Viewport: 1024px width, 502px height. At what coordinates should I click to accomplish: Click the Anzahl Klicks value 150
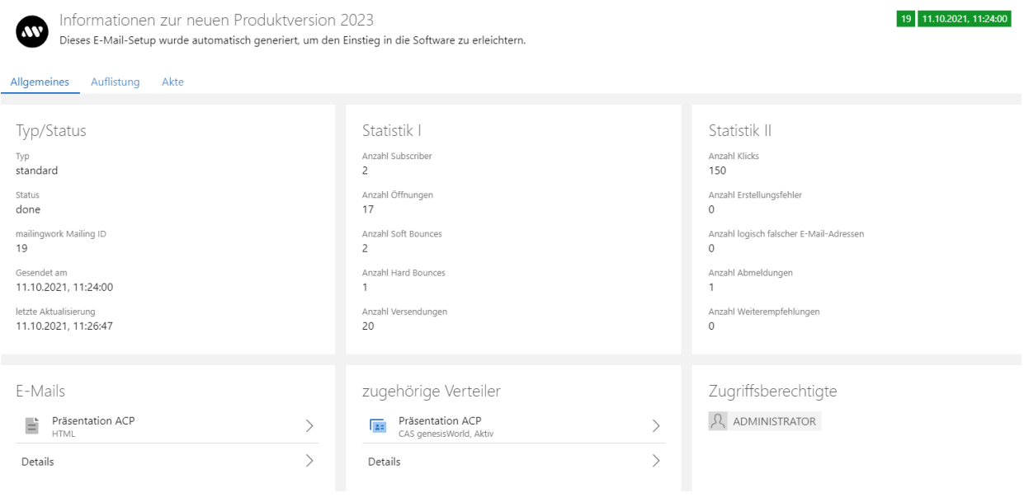tap(717, 171)
